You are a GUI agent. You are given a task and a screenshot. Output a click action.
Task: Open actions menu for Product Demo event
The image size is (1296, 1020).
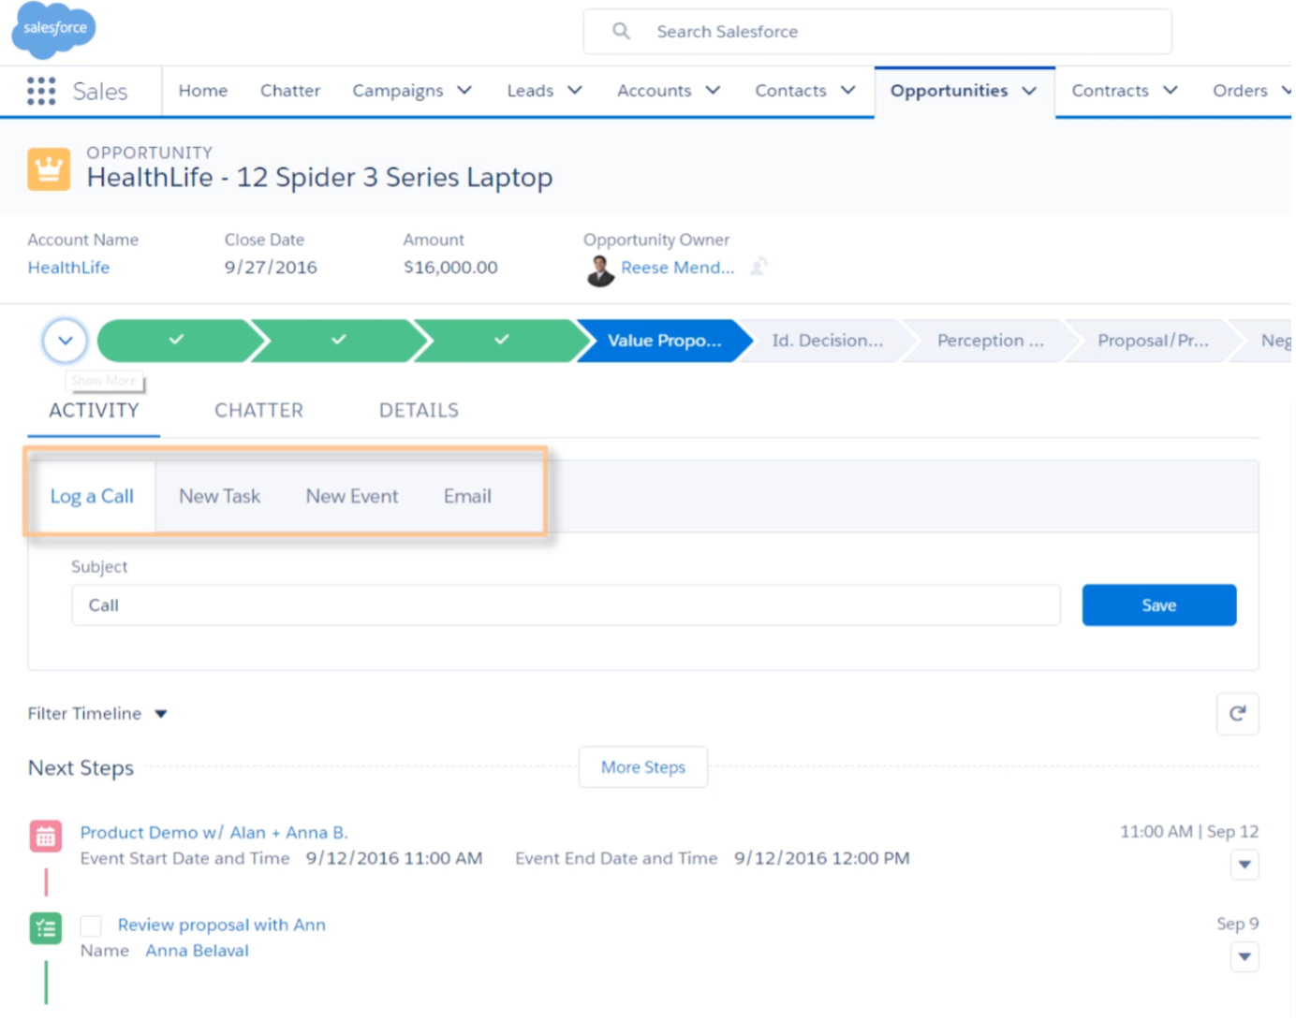[1244, 865]
